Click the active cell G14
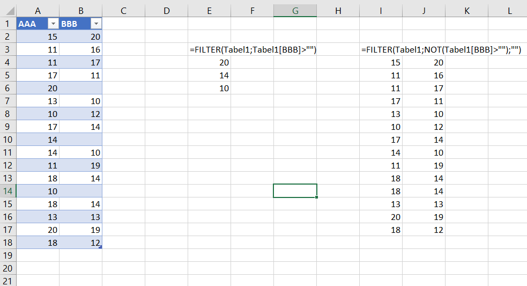The width and height of the screenshot is (527, 286). click(295, 191)
